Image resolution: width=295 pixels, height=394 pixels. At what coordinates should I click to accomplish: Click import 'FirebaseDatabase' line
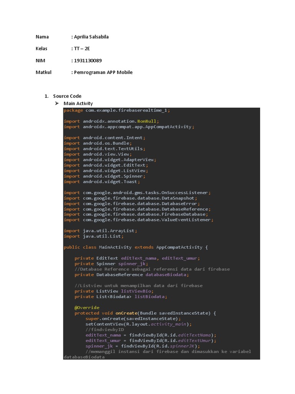coord(136,214)
